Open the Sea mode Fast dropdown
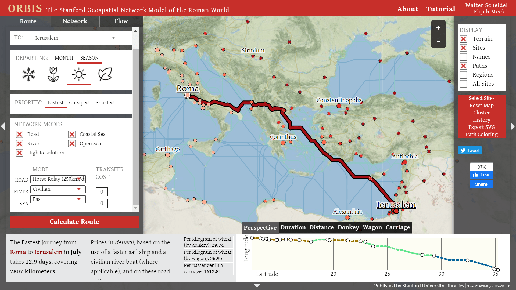 pyautogui.click(x=58, y=199)
